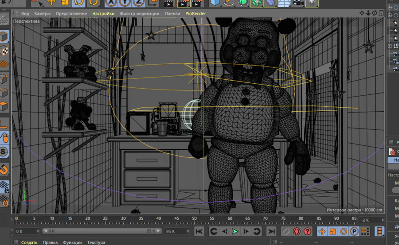This screenshot has width=399, height=245.
Task: Render the active view with clapperboard icon
Action: tap(169, 3)
